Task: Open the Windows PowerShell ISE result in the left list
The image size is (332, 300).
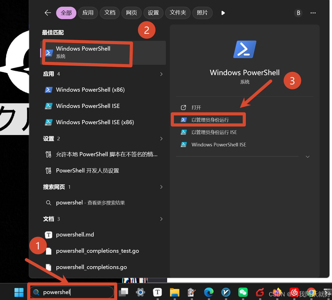Action: tap(103, 106)
